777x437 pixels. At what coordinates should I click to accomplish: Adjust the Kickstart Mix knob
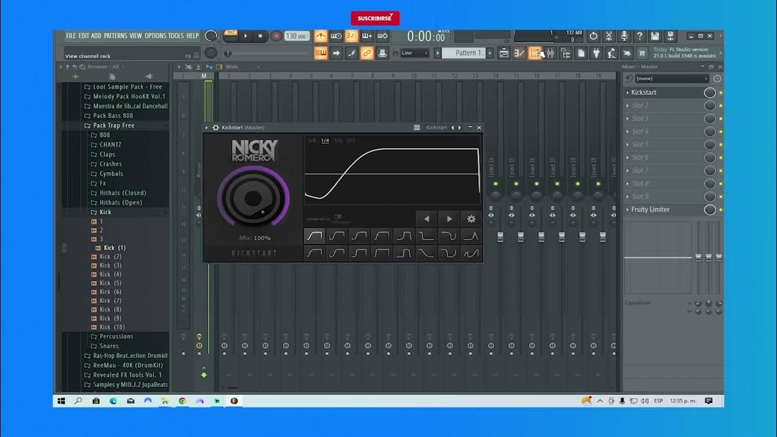click(253, 198)
